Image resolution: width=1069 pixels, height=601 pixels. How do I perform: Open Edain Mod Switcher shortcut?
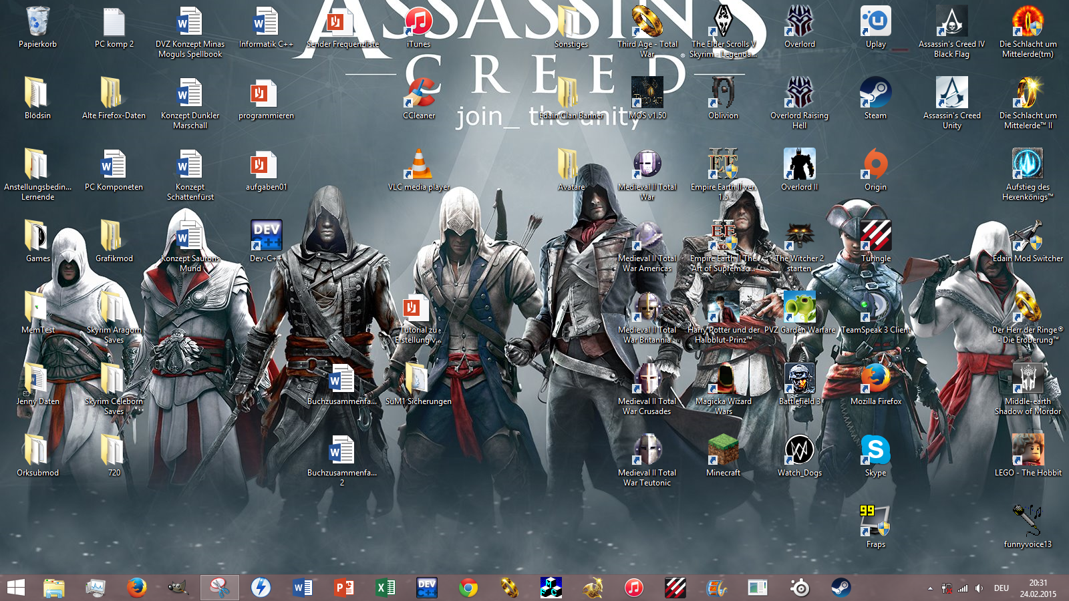[x=1028, y=236]
